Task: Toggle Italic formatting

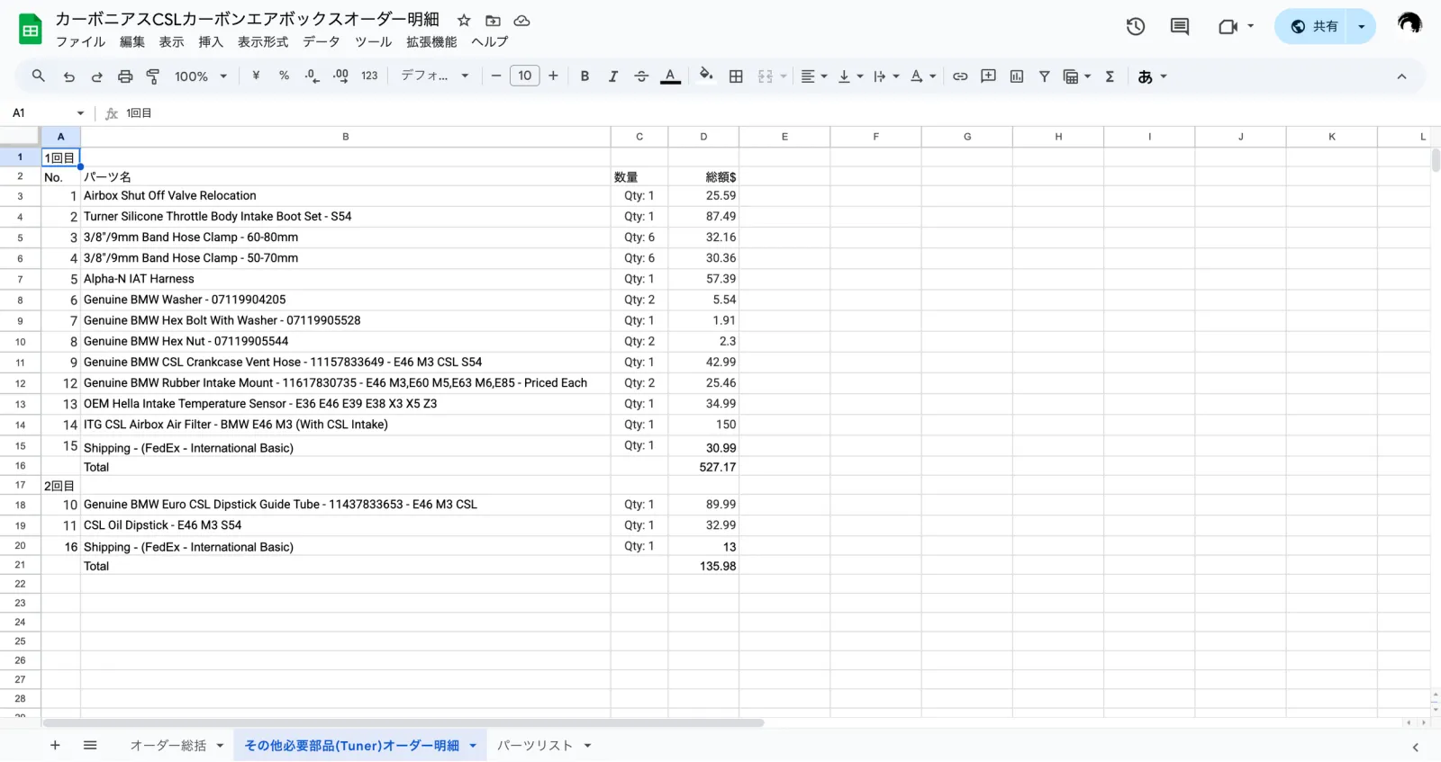Action: click(x=613, y=76)
